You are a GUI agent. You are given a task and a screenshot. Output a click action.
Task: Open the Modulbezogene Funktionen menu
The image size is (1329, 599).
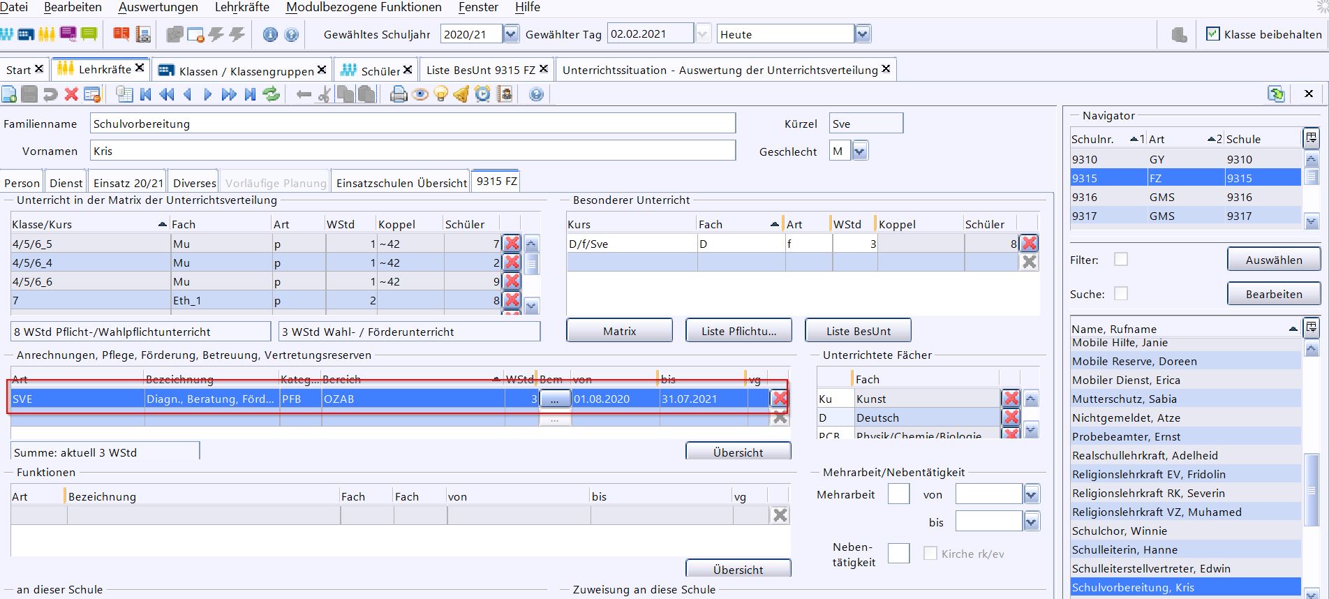click(x=364, y=7)
